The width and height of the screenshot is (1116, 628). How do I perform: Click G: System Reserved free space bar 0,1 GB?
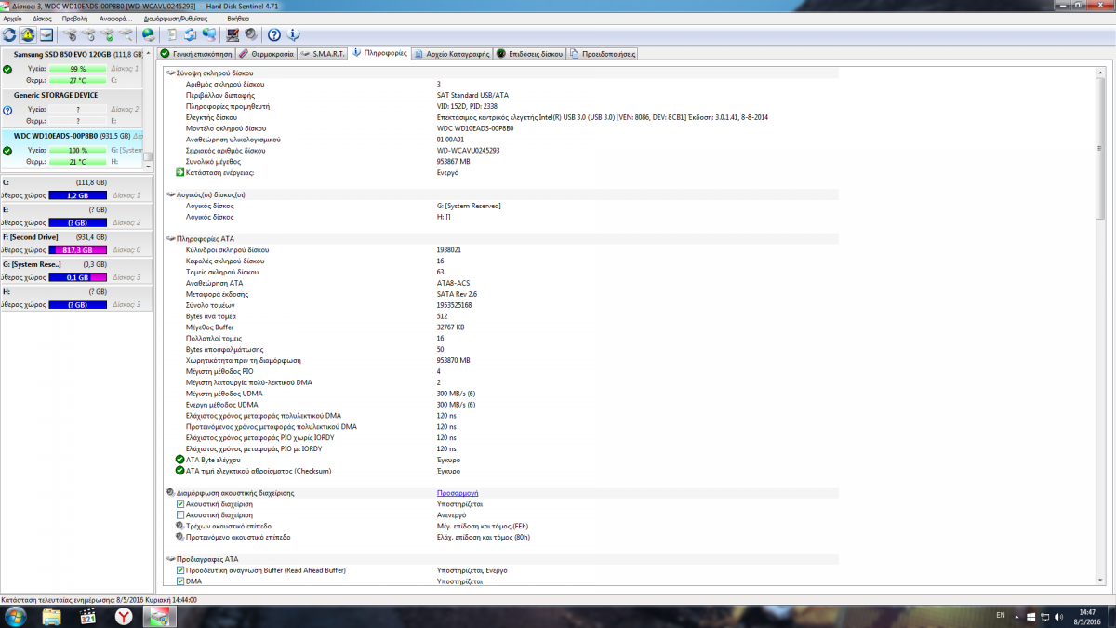[x=77, y=277]
